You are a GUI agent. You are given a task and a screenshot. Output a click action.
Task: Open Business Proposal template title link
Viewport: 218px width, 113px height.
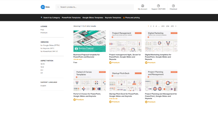[87, 56]
